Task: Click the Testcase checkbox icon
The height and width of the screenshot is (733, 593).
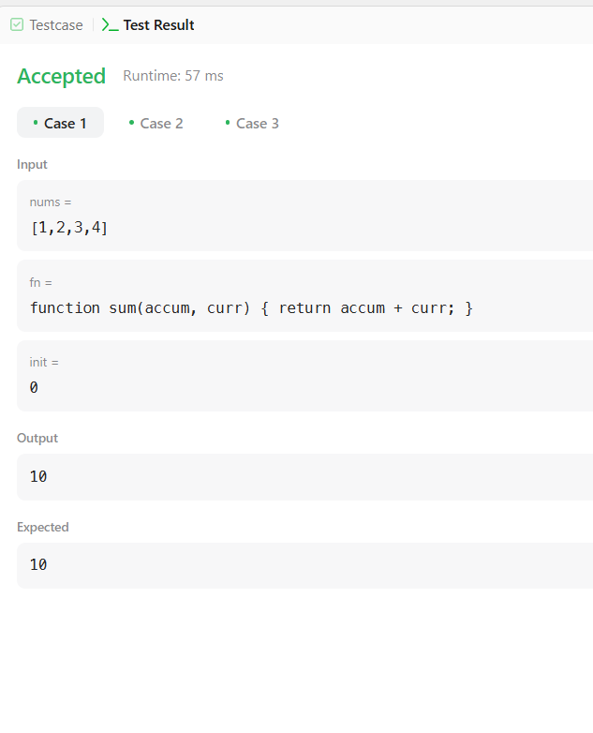Action: click(17, 24)
